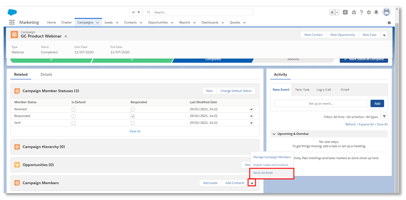The width and height of the screenshot is (406, 200).
Task: Open the Setup gear icon
Action: tap(369, 13)
